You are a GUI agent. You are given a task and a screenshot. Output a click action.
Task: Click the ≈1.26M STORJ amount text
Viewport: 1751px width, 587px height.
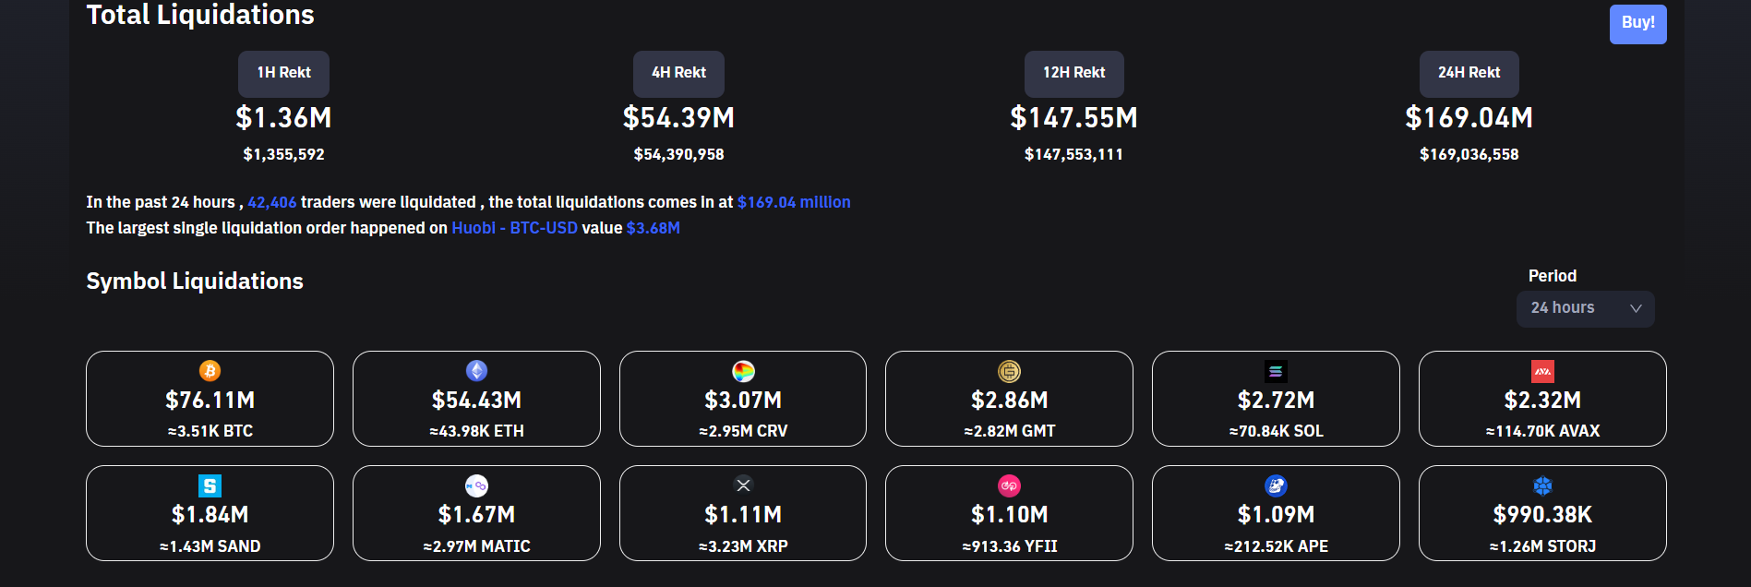[x=1542, y=546]
